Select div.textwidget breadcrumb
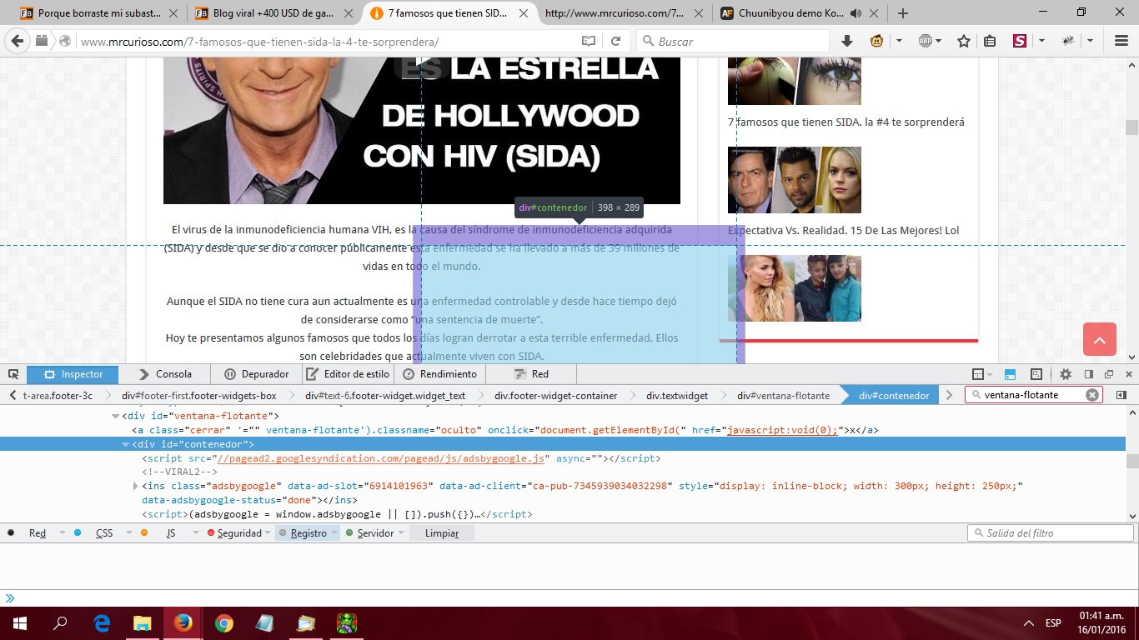Screen dimensions: 1139x640 [x=677, y=396]
